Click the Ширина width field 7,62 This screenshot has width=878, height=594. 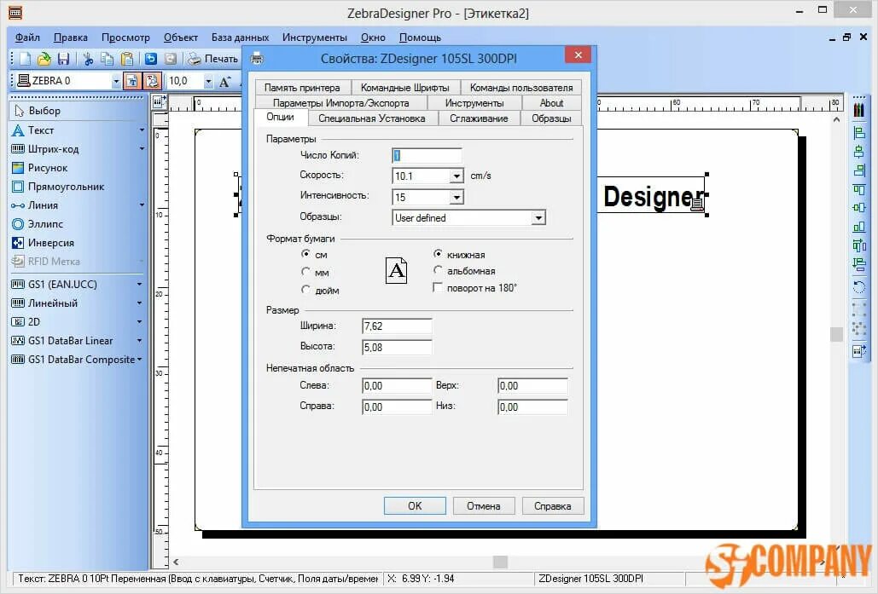[x=397, y=326]
